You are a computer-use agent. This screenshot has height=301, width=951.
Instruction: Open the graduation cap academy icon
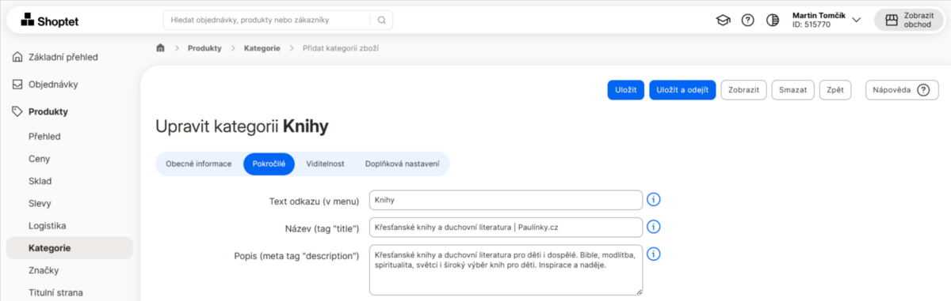723,21
